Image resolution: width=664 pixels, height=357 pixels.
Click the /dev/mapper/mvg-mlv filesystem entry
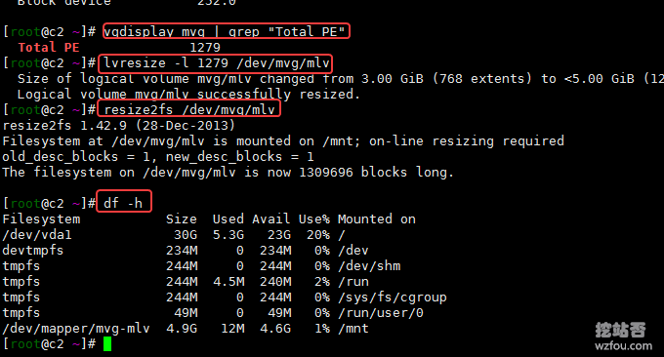(76, 329)
